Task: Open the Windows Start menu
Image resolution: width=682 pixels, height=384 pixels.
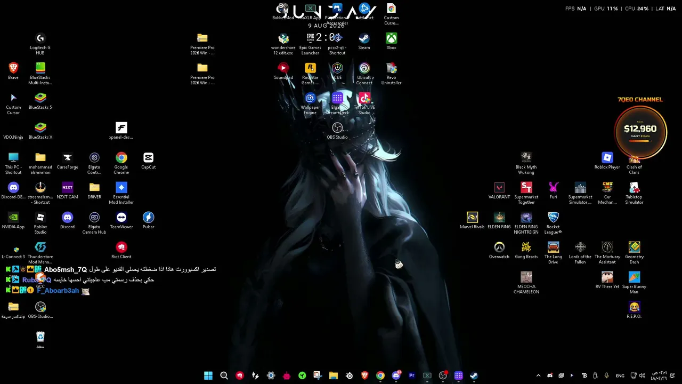Action: pos(208,375)
